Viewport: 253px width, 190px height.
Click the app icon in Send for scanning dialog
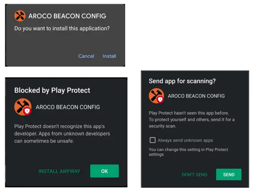tap(156, 95)
